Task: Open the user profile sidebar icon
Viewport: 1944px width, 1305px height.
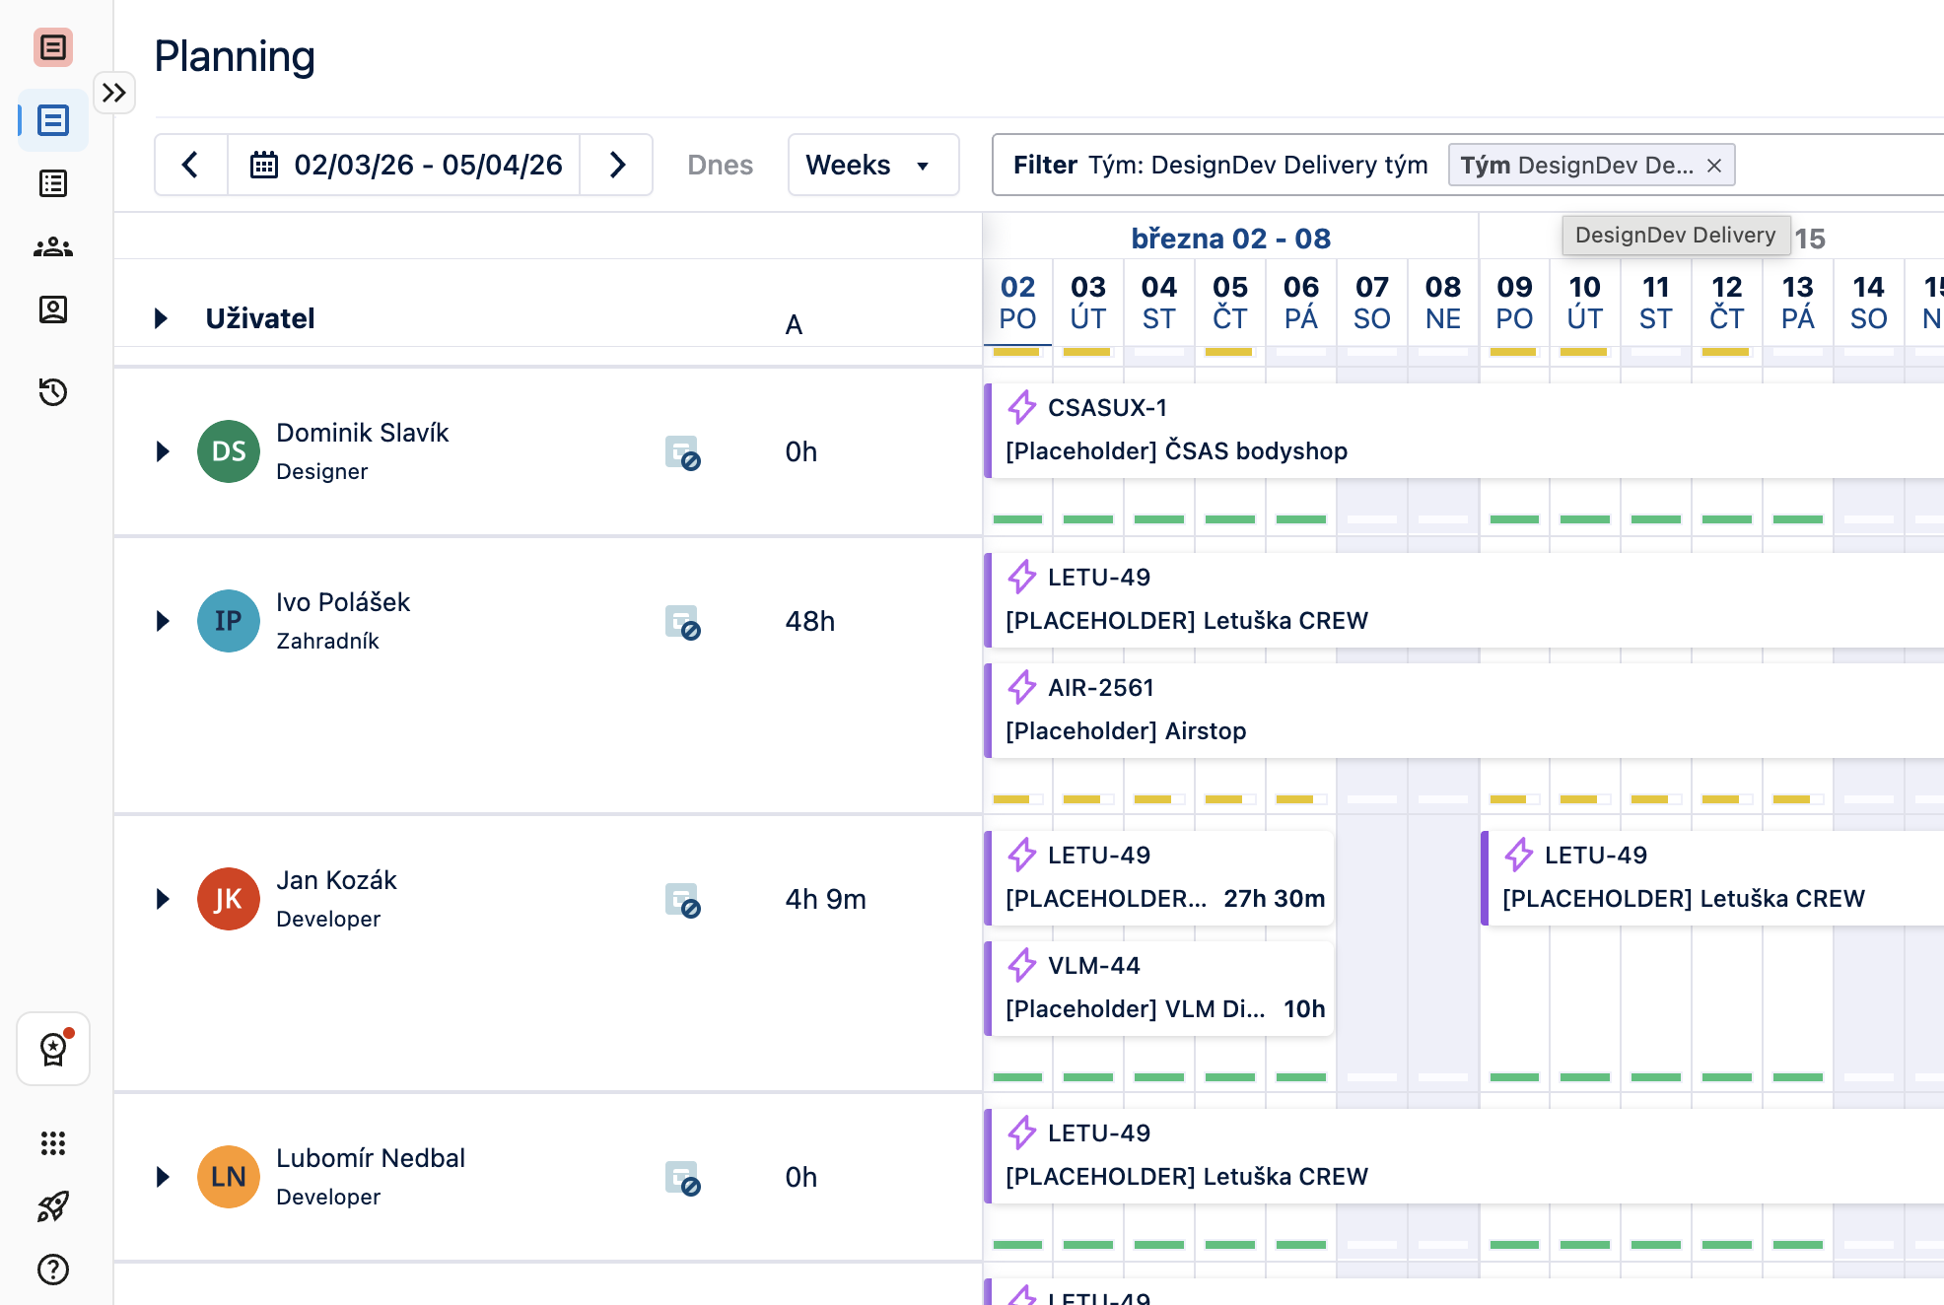Action: pos(53,309)
